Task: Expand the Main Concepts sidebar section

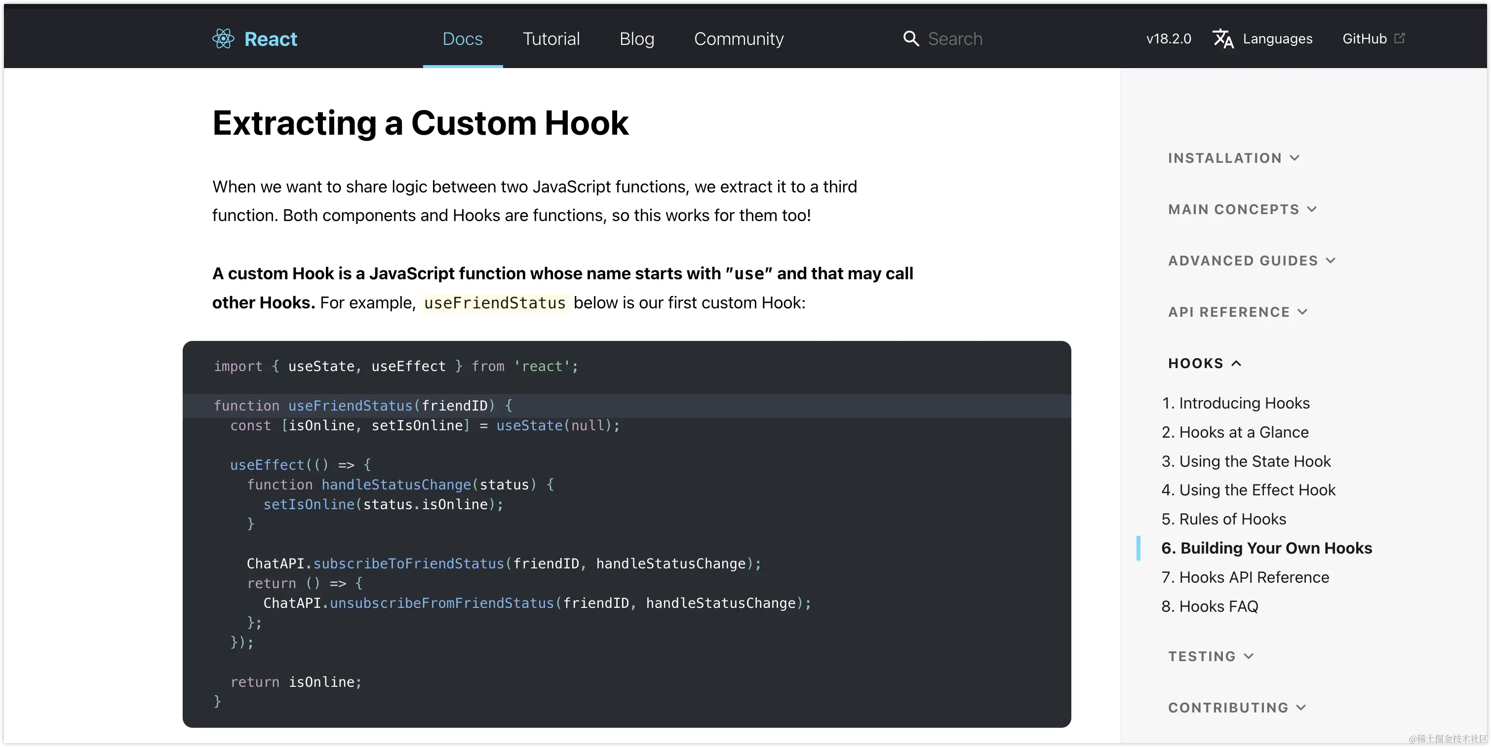Action: [1242, 210]
